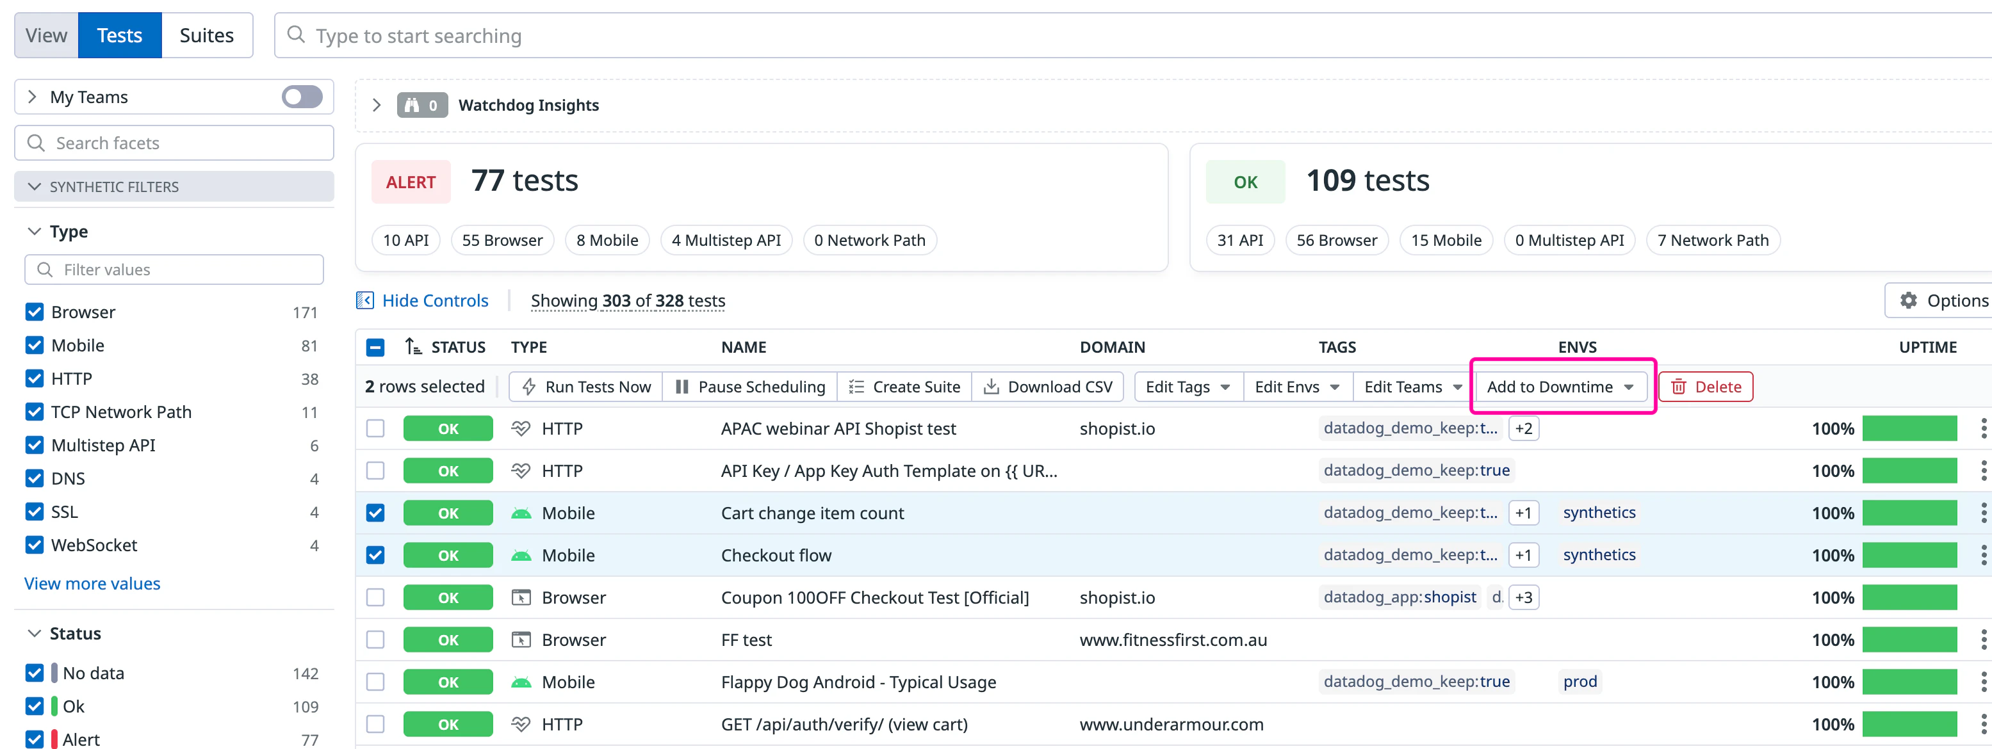
Task: Click the Download CSV button
Action: click(x=1048, y=387)
